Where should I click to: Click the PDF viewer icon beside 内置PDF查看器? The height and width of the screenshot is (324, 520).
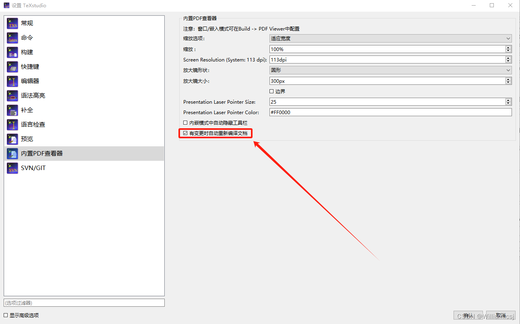(12, 154)
